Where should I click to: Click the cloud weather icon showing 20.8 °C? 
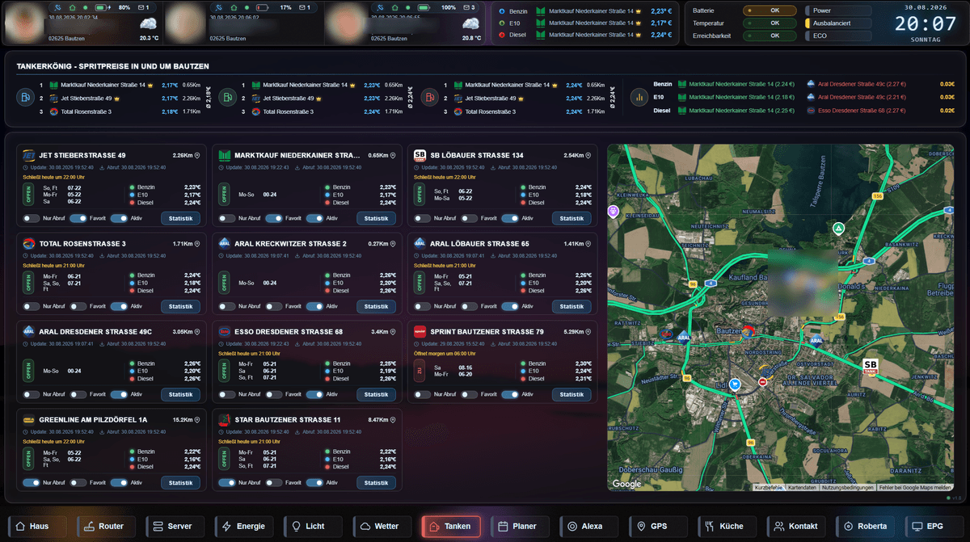click(473, 23)
